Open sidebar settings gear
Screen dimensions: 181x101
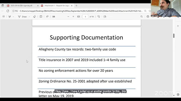[178, 94]
